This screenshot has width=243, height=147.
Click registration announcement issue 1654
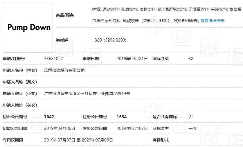click(x=122, y=117)
